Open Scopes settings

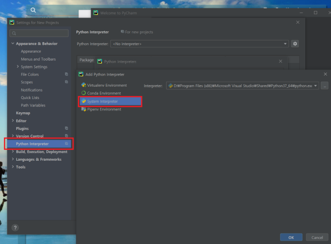(27, 82)
